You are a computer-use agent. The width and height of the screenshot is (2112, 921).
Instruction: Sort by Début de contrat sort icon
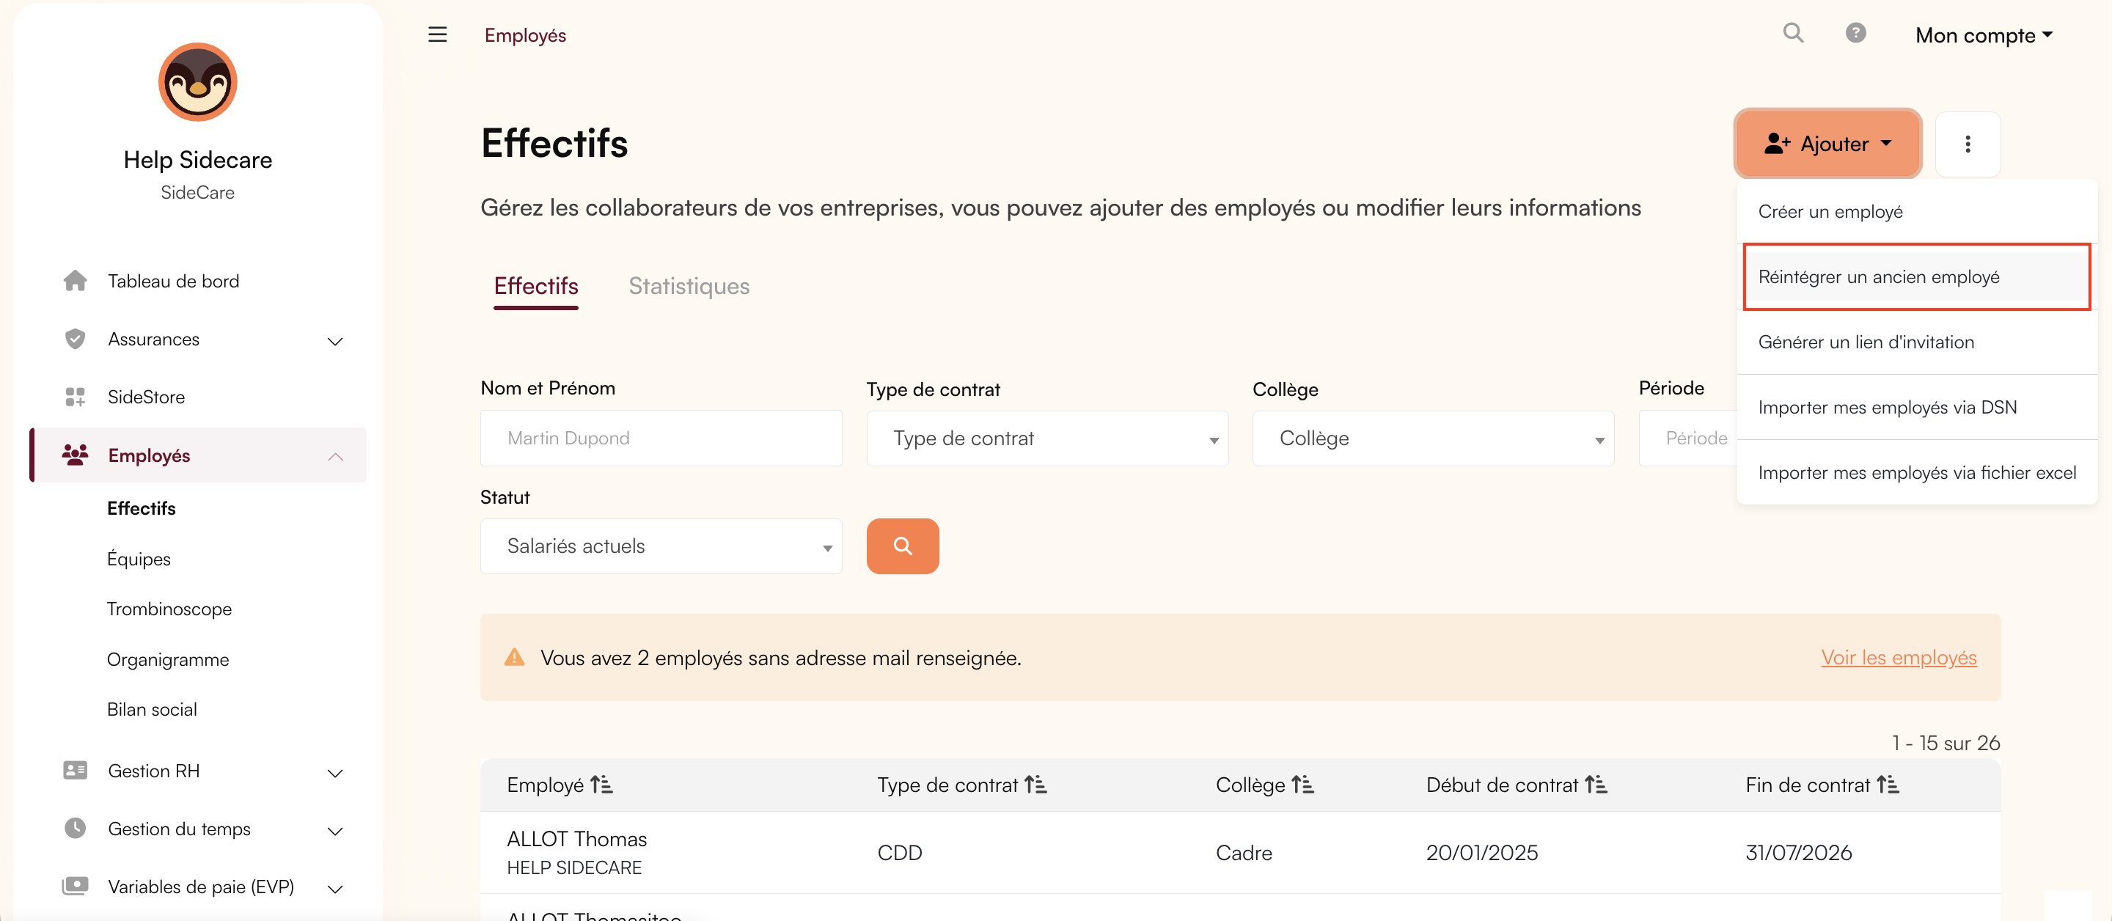(1596, 785)
